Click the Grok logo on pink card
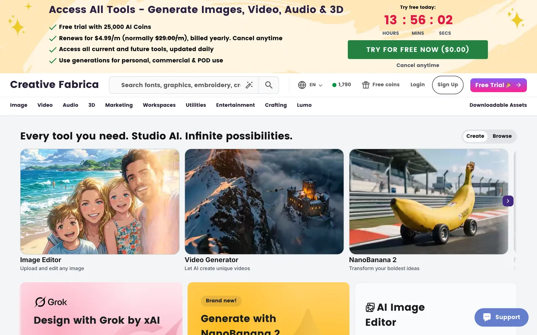Viewport: 537px width, 335px height. click(51, 302)
